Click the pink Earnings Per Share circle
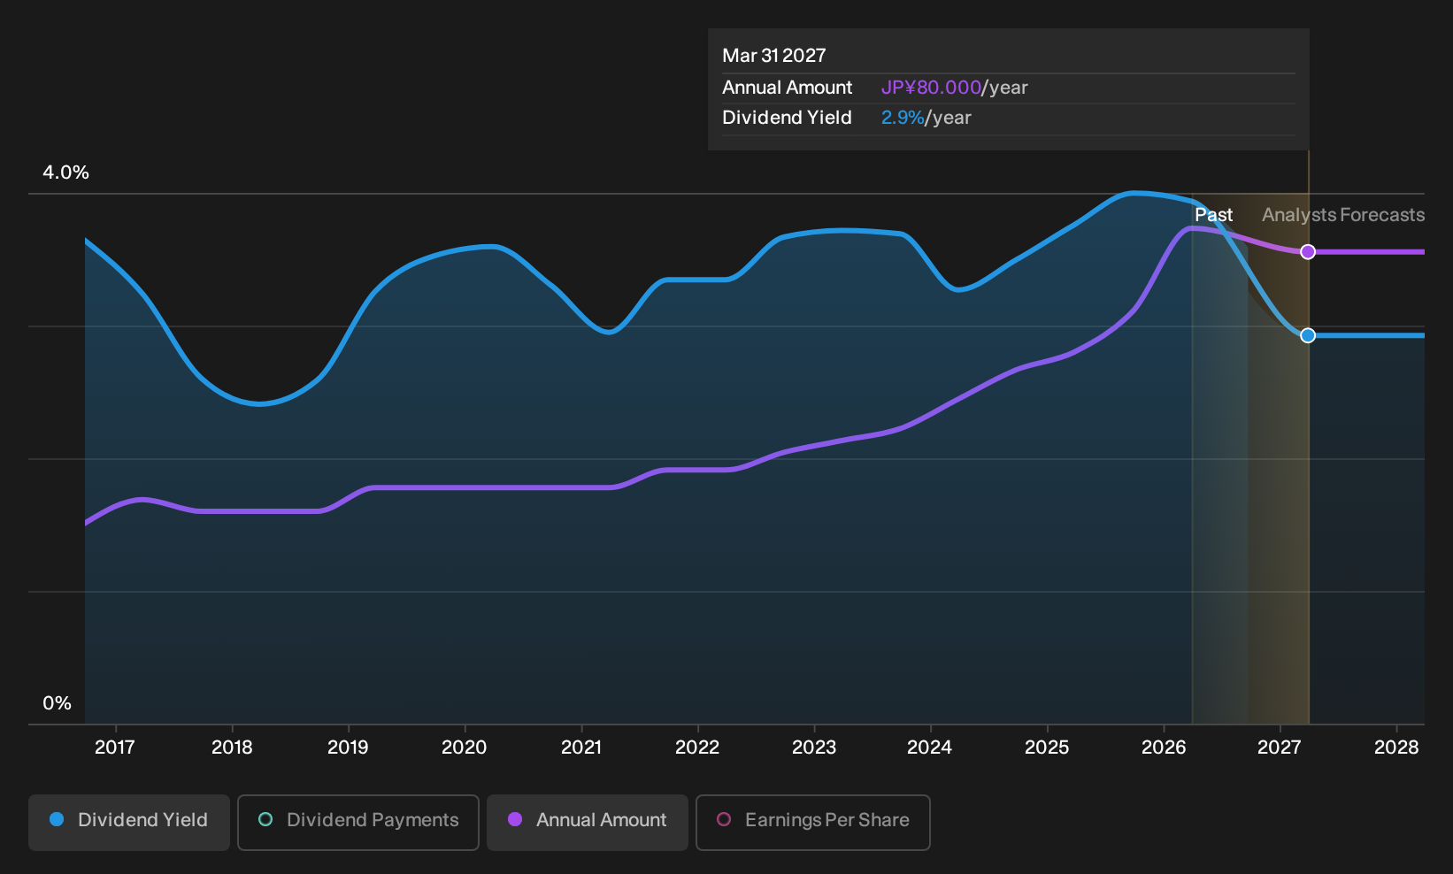 pos(724,819)
